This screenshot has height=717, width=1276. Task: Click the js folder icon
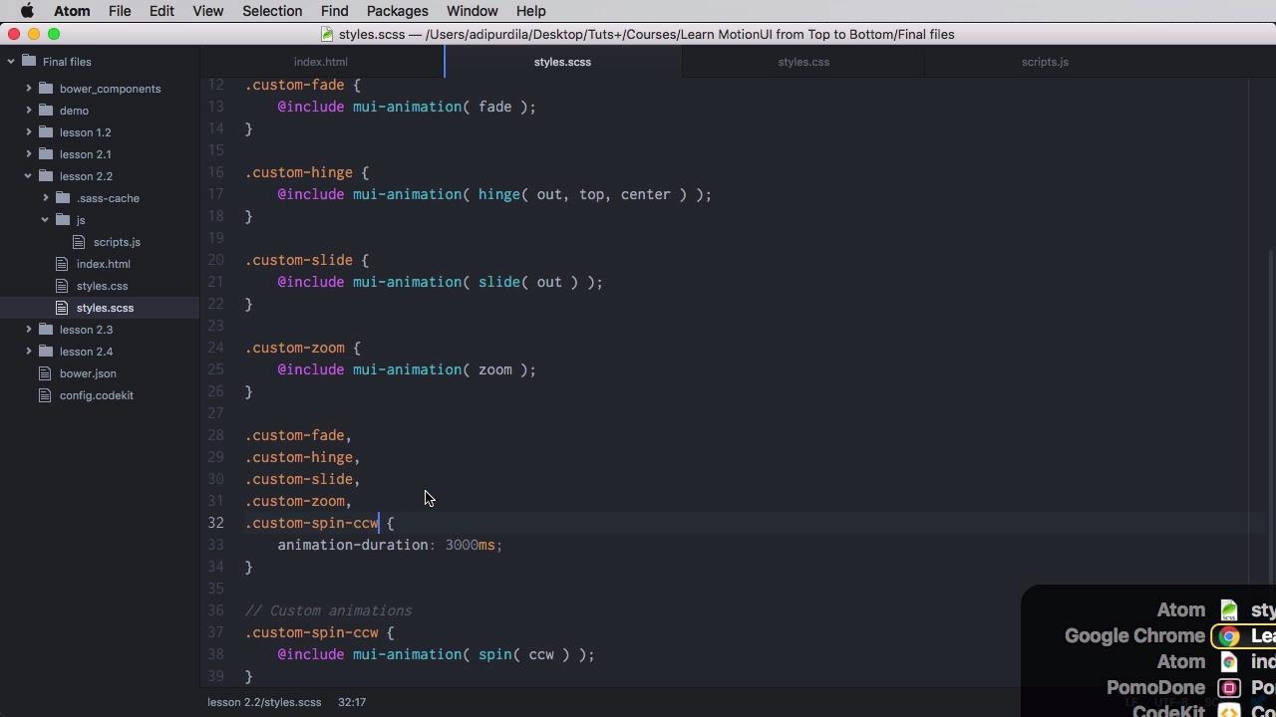point(63,220)
